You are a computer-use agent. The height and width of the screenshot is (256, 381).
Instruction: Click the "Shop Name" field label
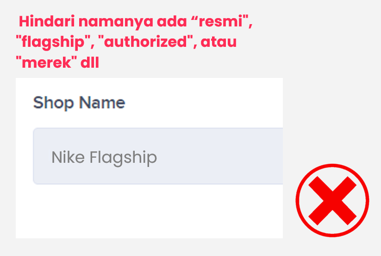click(x=79, y=102)
